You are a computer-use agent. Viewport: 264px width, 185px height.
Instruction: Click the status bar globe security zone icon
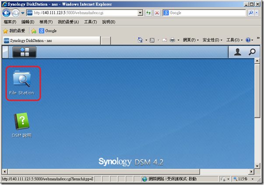tap(144, 179)
